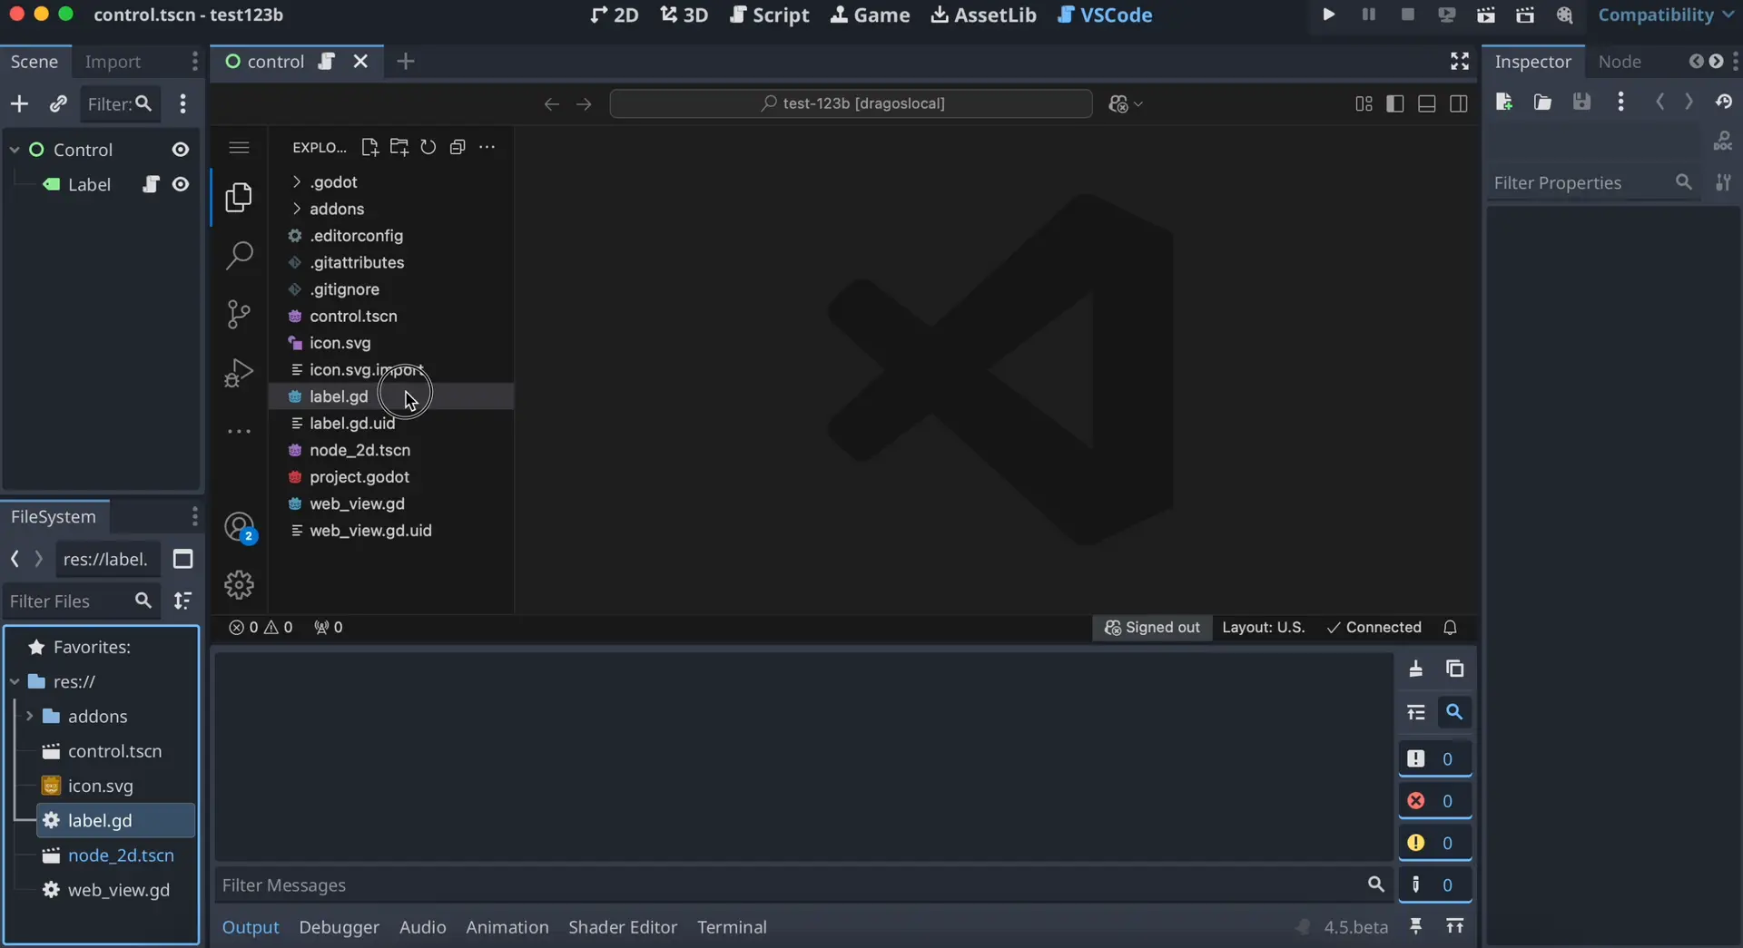Viewport: 1743px width, 948px height.
Task: Hide the Control node
Action: coord(181,150)
